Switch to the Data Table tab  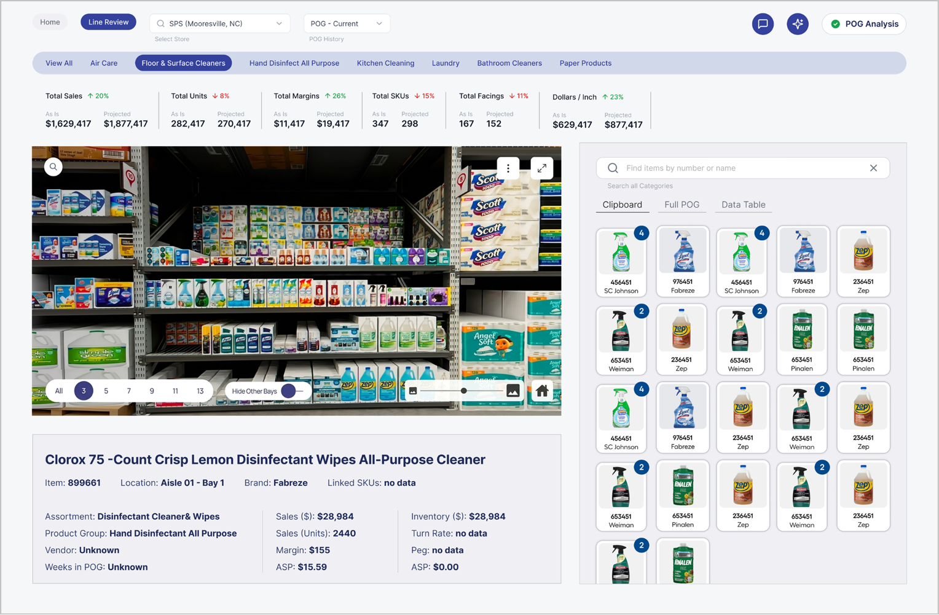(x=744, y=205)
